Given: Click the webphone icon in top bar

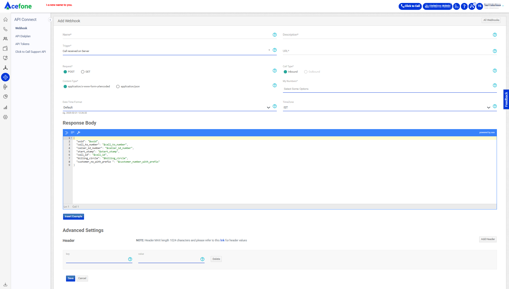Looking at the screenshot, I should pos(456,6).
